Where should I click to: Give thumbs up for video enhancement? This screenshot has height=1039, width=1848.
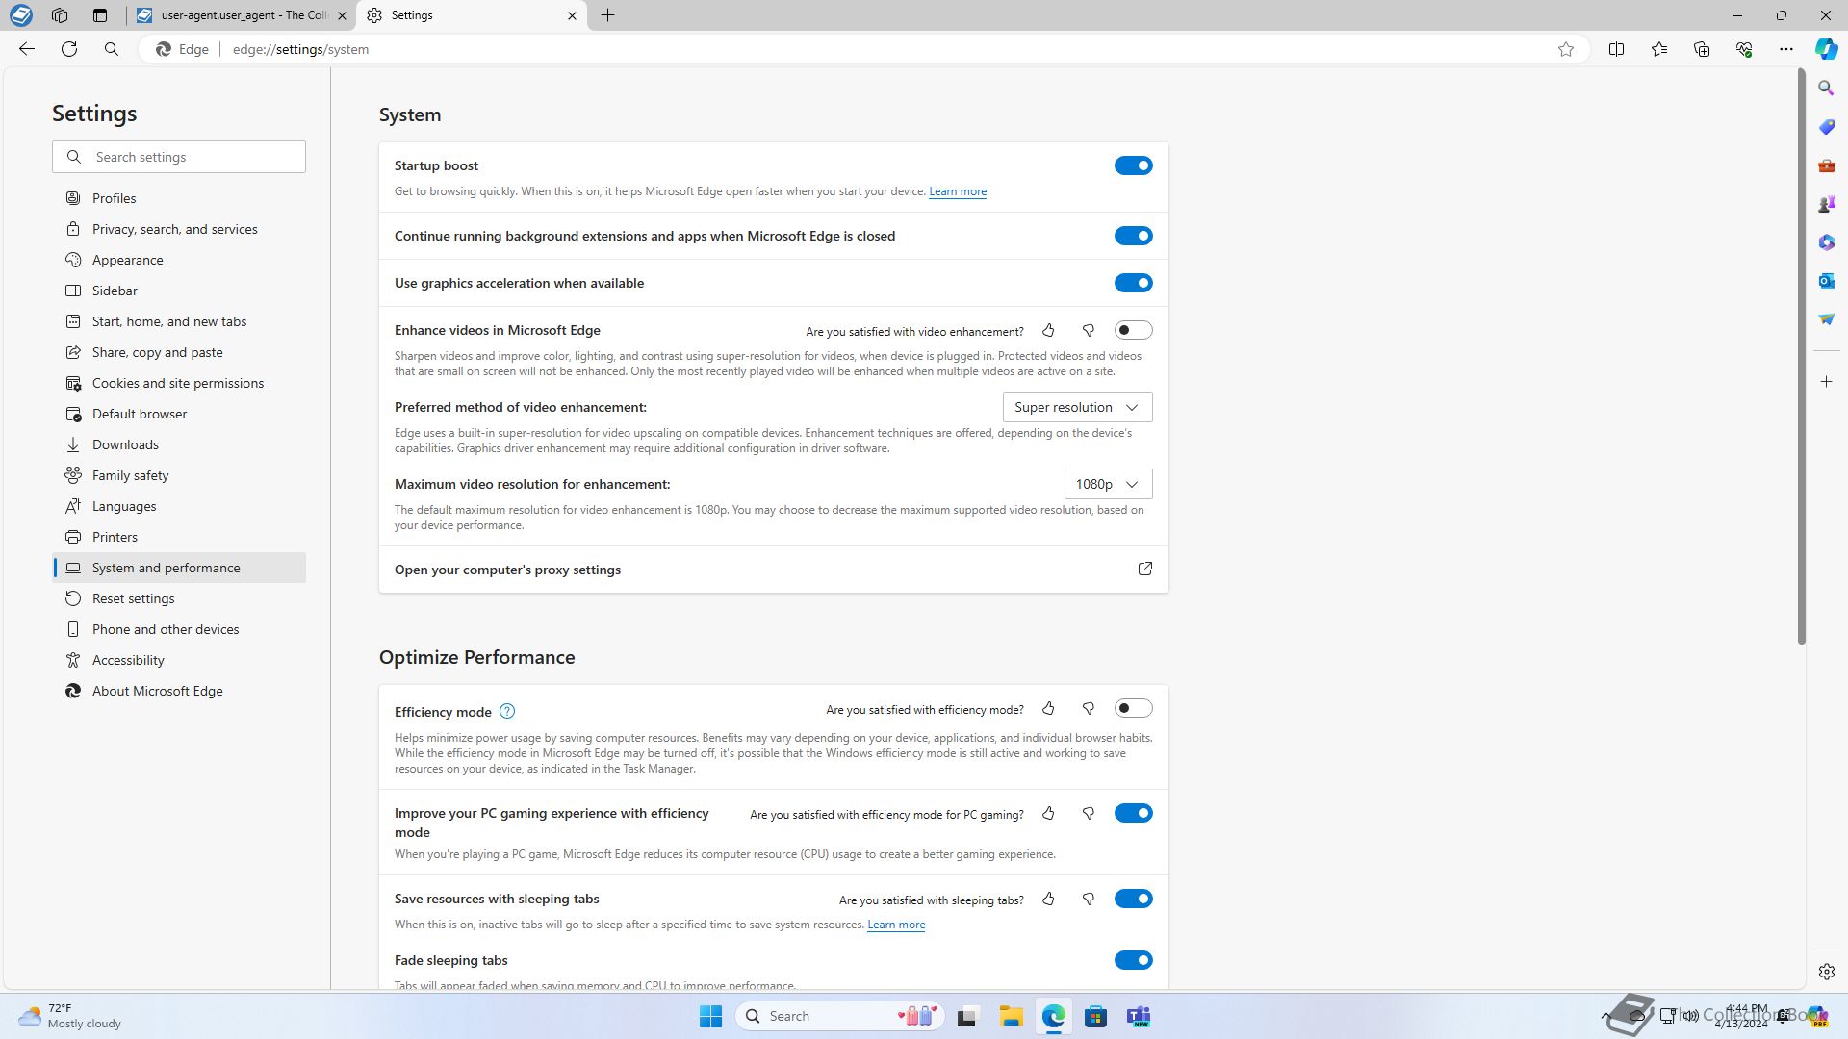pos(1048,330)
